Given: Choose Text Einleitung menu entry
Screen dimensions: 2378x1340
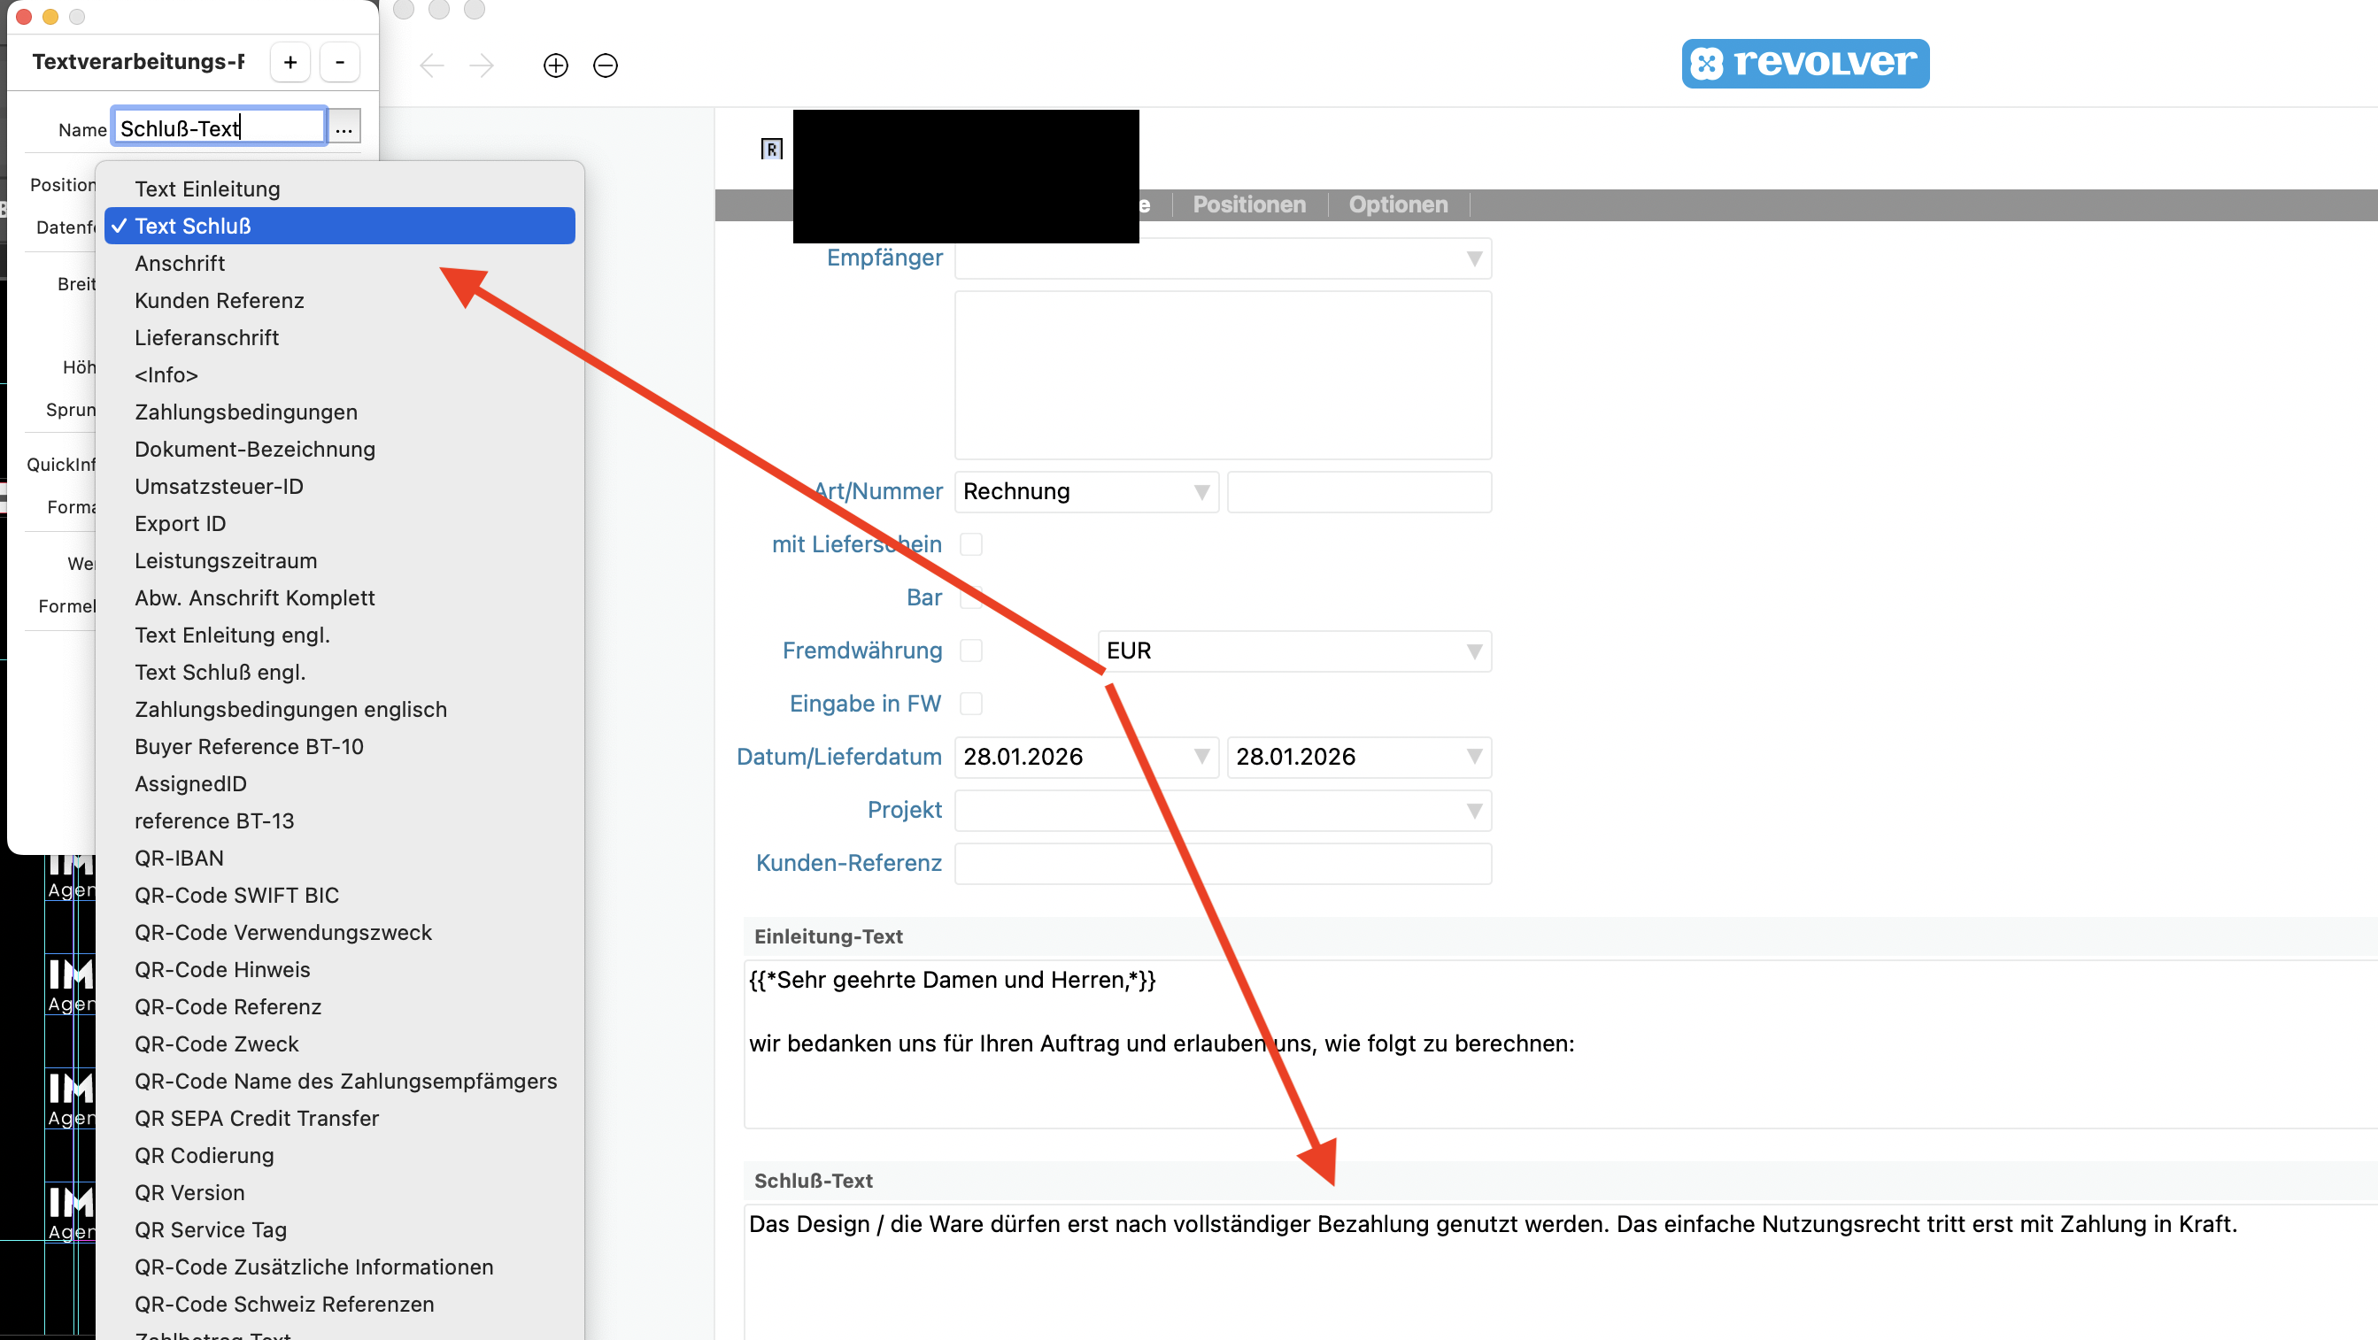Looking at the screenshot, I should pos(207,189).
